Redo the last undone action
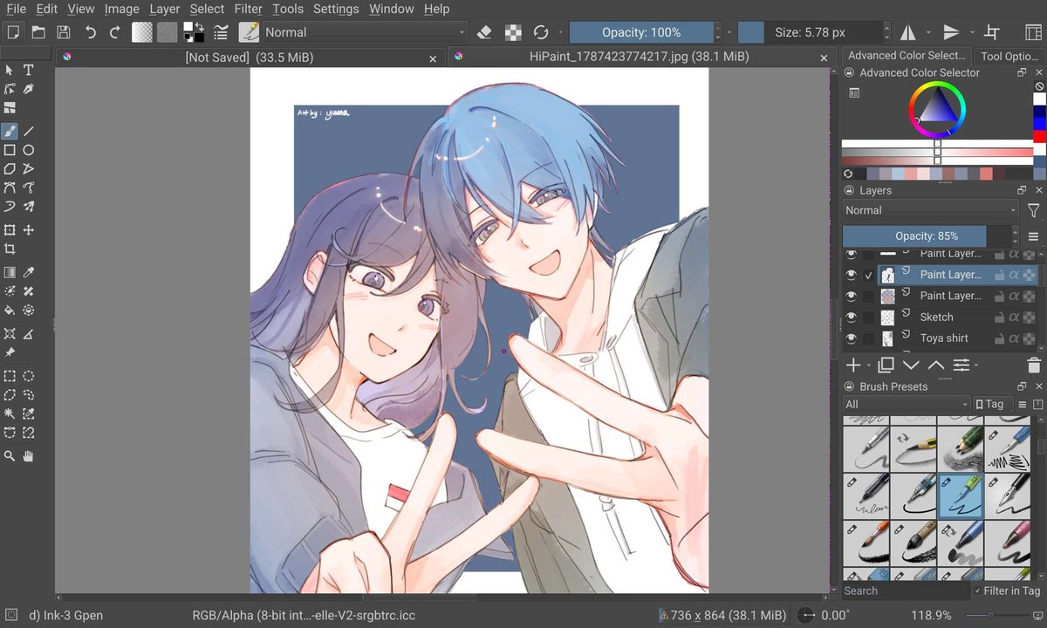This screenshot has width=1047, height=628. 115,32
